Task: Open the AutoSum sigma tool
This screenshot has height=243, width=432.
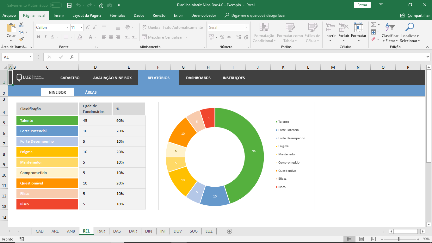Action: pyautogui.click(x=373, y=25)
